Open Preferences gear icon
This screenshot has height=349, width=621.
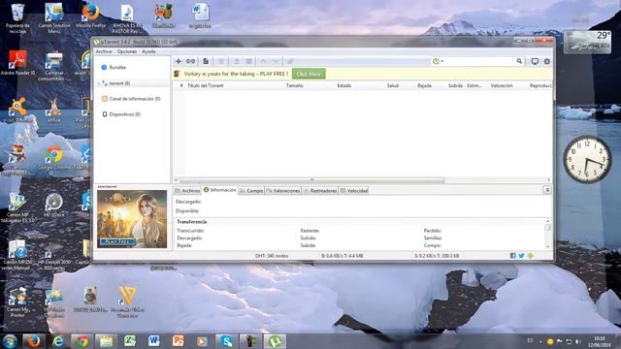(547, 61)
